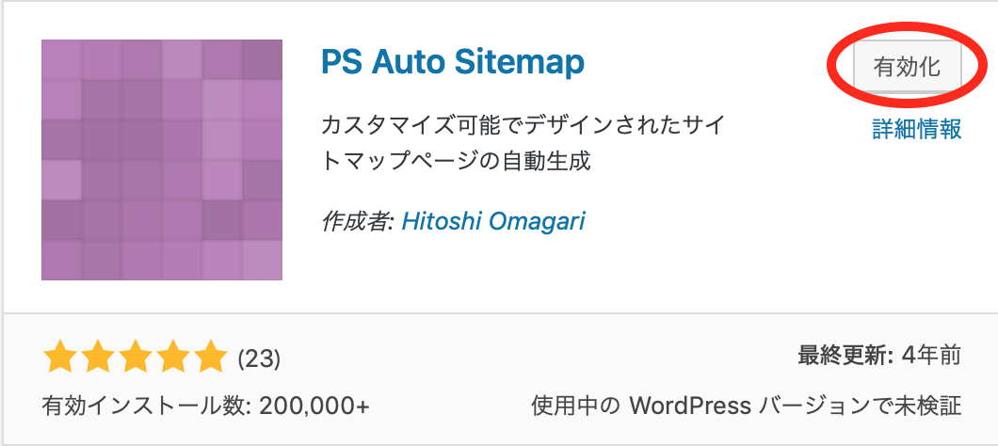Click the 使用中の text in footer
Viewport: 998px width, 446px height.
[575, 406]
